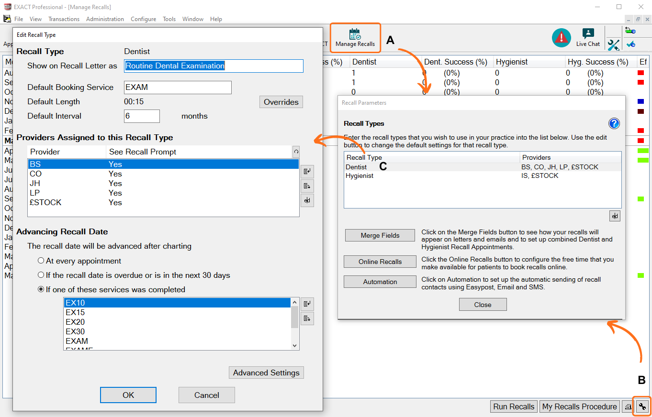Open My Recalls Procedure
The height and width of the screenshot is (417, 652).
click(579, 406)
